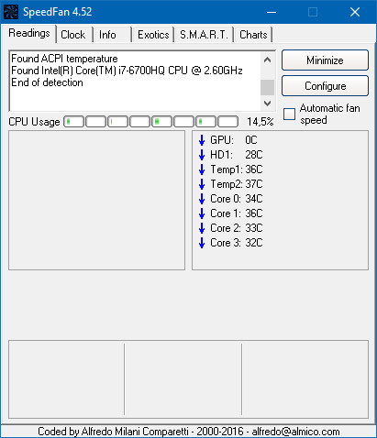The height and width of the screenshot is (438, 377).
Task: Select the Core 2: 33C reading
Action: pyautogui.click(x=236, y=228)
